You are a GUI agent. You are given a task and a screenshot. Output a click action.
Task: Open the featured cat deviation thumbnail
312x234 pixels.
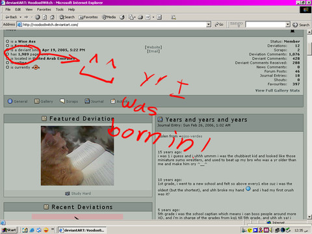pyautogui.click(x=77, y=156)
